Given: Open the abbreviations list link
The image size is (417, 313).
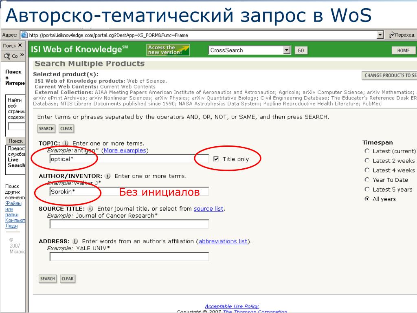Looking at the screenshot, I should point(223,241).
